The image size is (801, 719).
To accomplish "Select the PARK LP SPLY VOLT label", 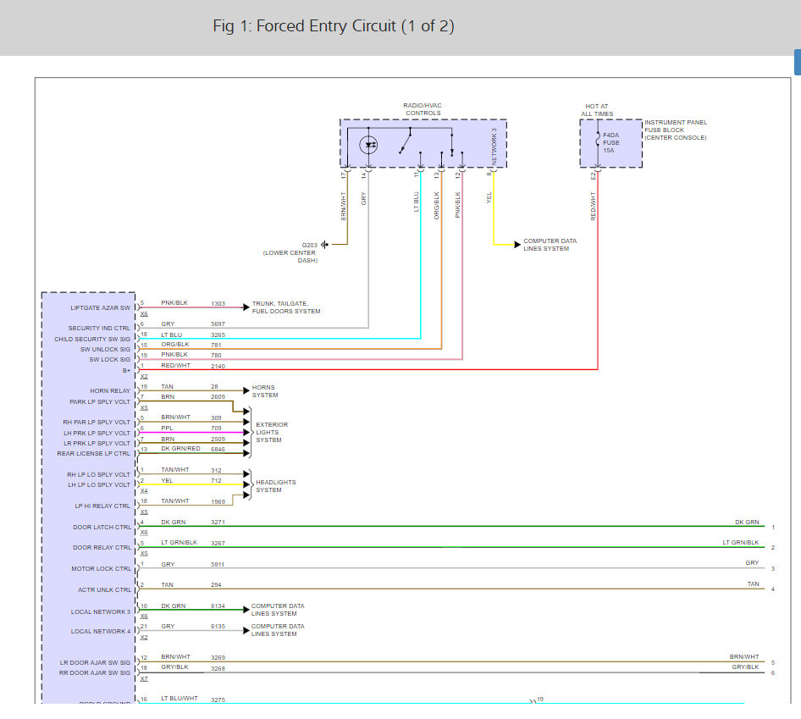I will coord(100,401).
